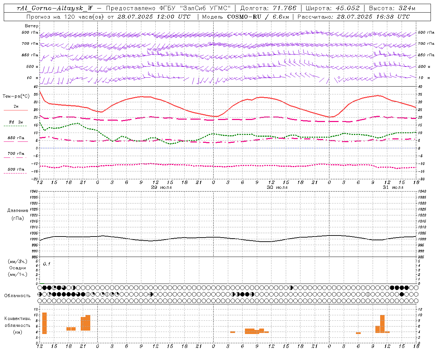The width and height of the screenshot is (436, 349).
Task: Click the 29 июля date label
Action: [161, 187]
